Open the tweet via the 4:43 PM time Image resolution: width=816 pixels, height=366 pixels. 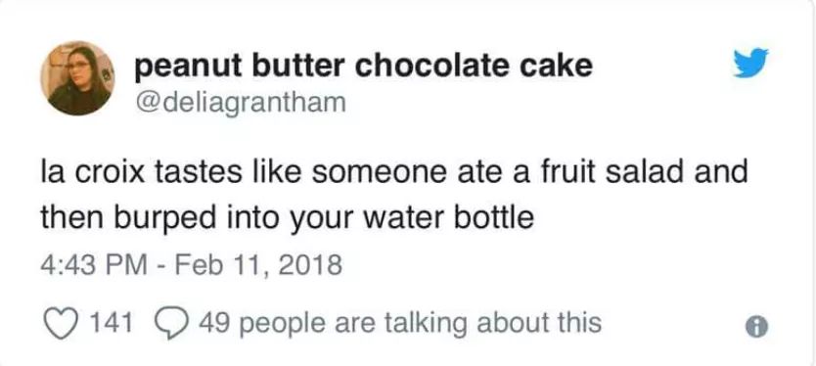coord(94,264)
